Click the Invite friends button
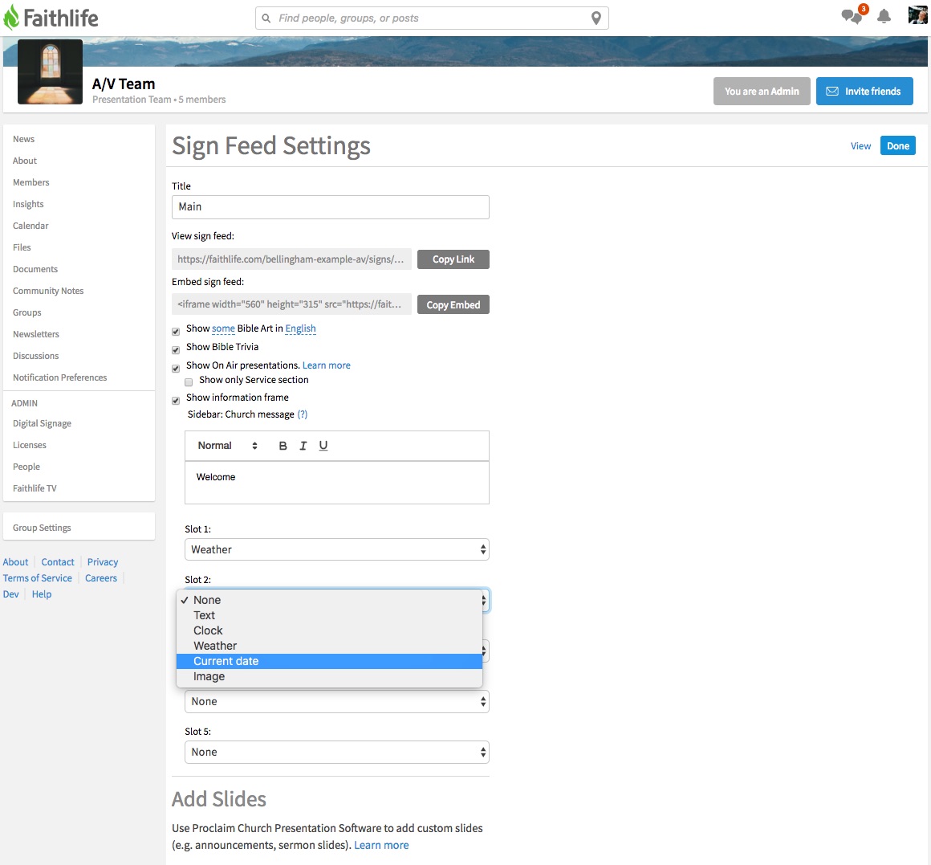This screenshot has height=865, width=931. pos(864,92)
